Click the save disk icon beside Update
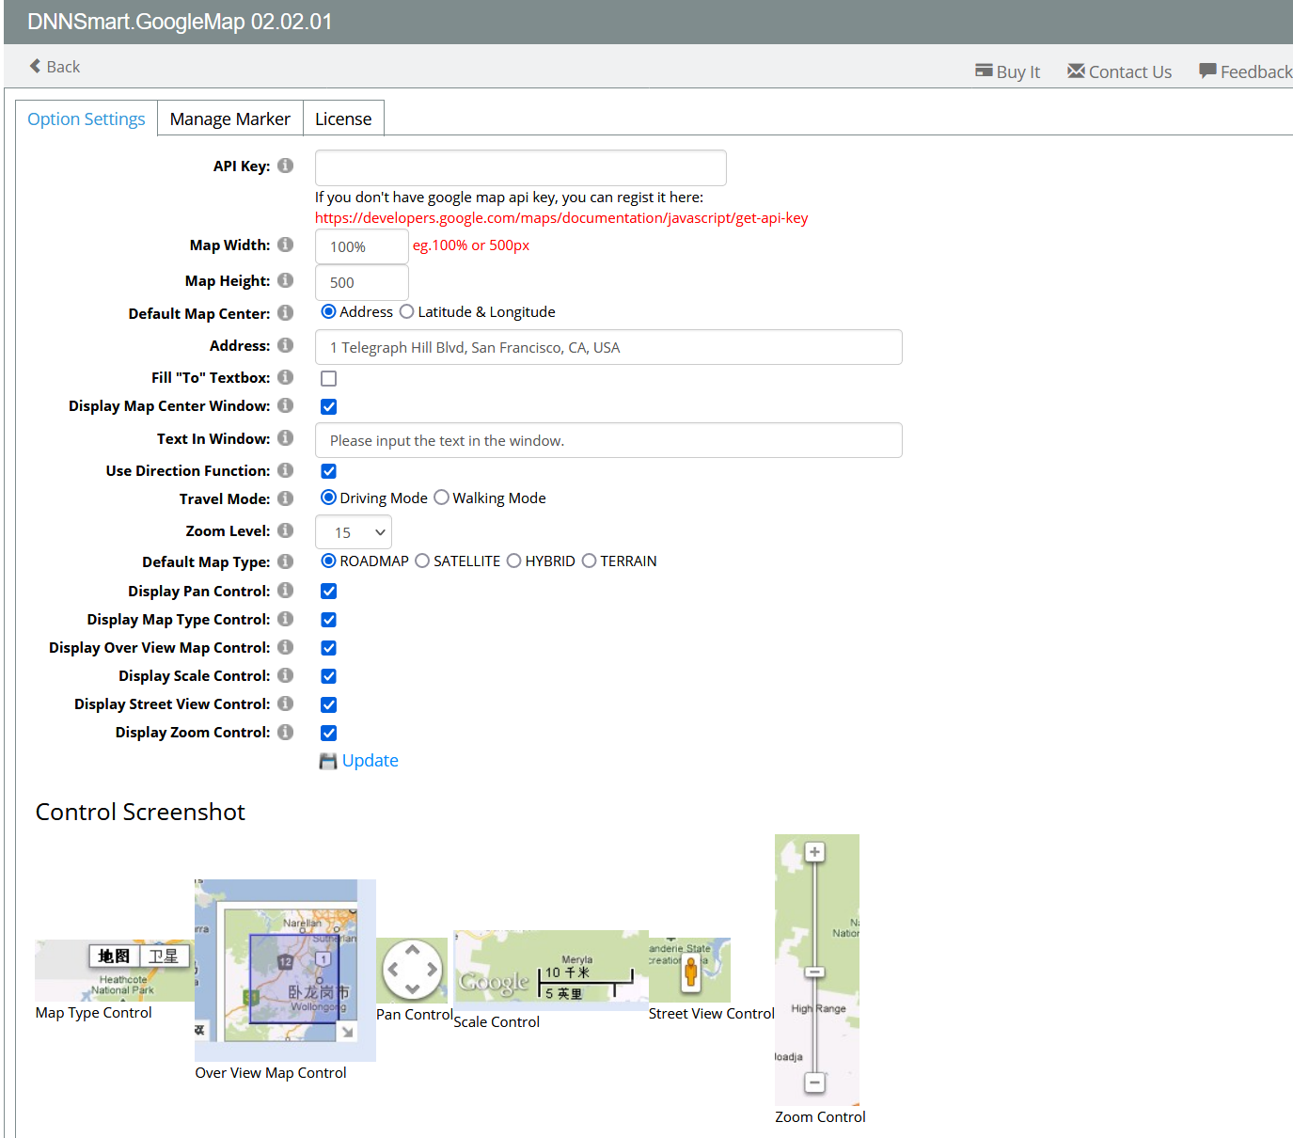This screenshot has height=1138, width=1293. tap(328, 761)
